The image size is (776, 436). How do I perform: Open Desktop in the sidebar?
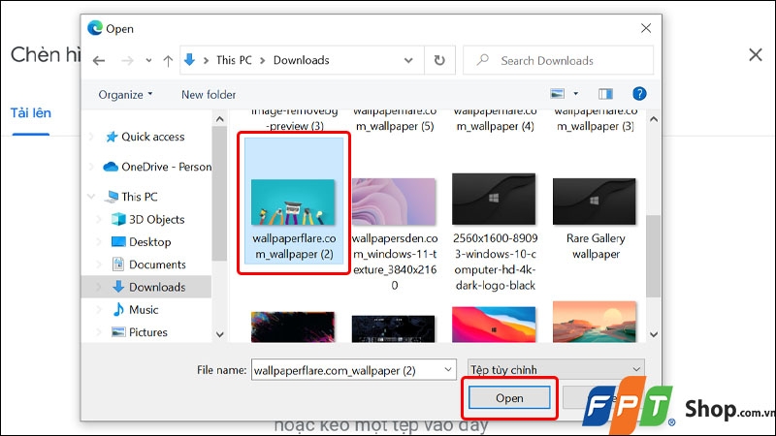150,242
